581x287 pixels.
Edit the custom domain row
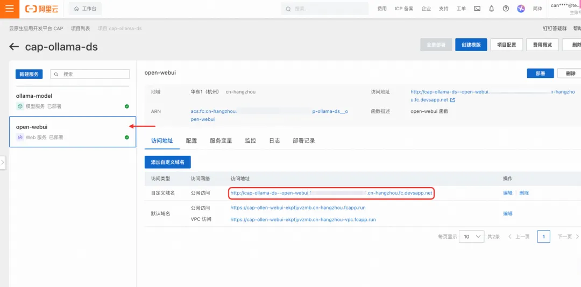(x=508, y=193)
